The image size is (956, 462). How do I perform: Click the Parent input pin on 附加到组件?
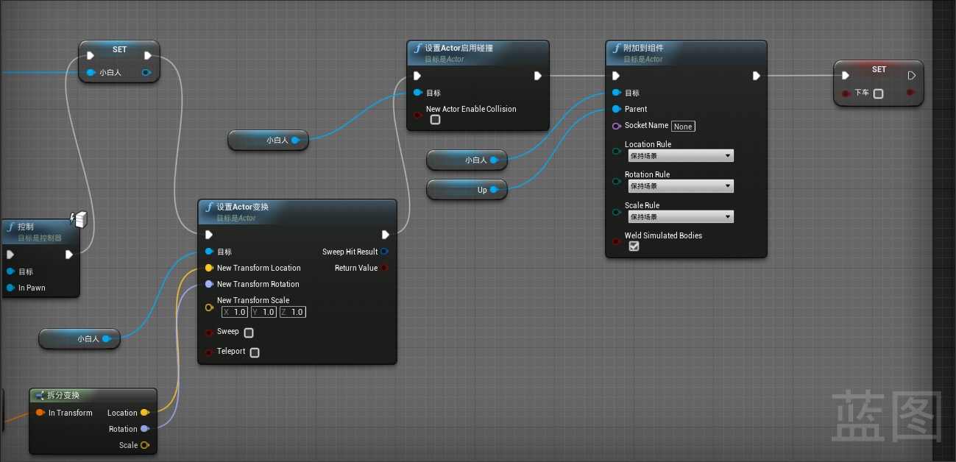617,109
